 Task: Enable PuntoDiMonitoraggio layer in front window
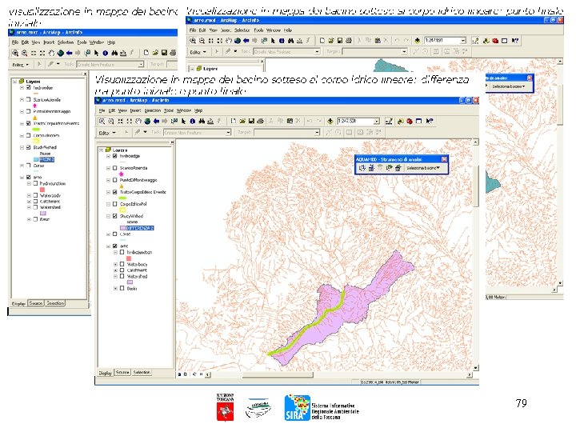114,180
